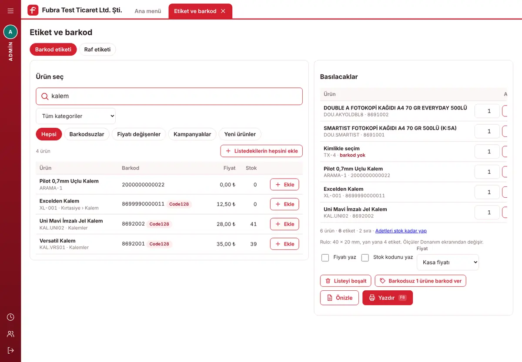Open the hamburger menu in sidebar

pyautogui.click(x=10, y=11)
